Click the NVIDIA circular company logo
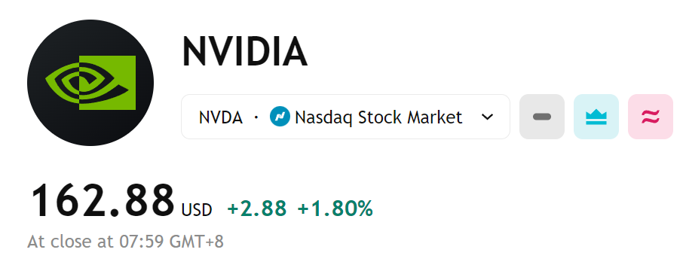 click(90, 83)
